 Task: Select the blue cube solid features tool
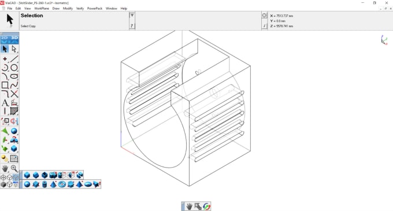(14, 149)
